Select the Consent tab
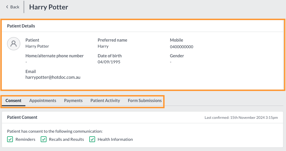Viewport: 286px width, 151px height. click(13, 101)
